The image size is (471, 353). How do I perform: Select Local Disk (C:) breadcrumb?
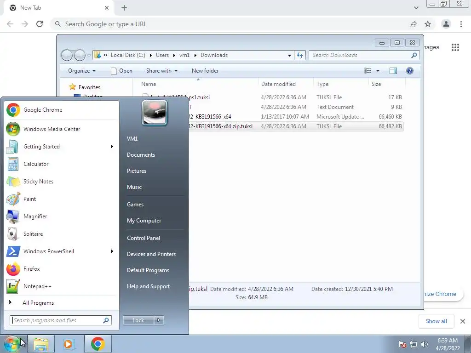pyautogui.click(x=128, y=55)
